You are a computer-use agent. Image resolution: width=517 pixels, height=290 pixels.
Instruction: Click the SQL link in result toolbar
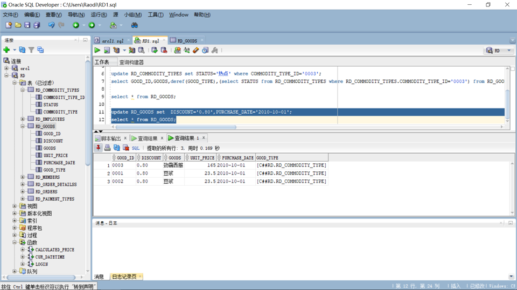click(x=136, y=148)
